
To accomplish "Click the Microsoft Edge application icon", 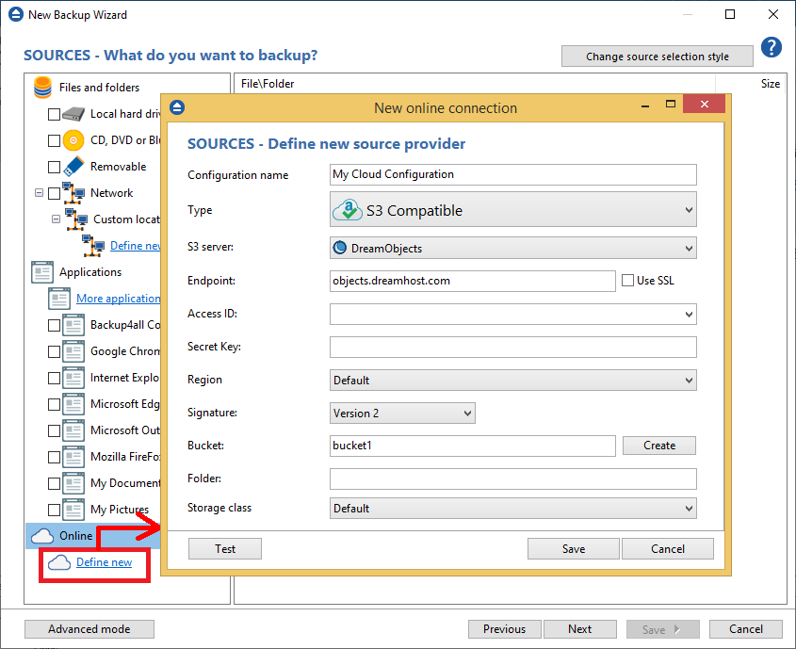I will coord(73,404).
